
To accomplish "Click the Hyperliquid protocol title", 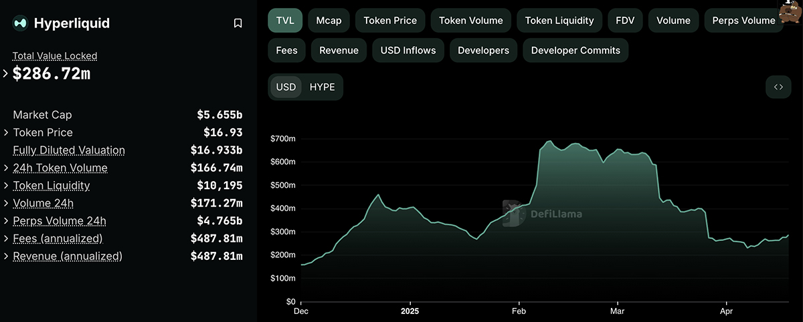I will pos(72,23).
